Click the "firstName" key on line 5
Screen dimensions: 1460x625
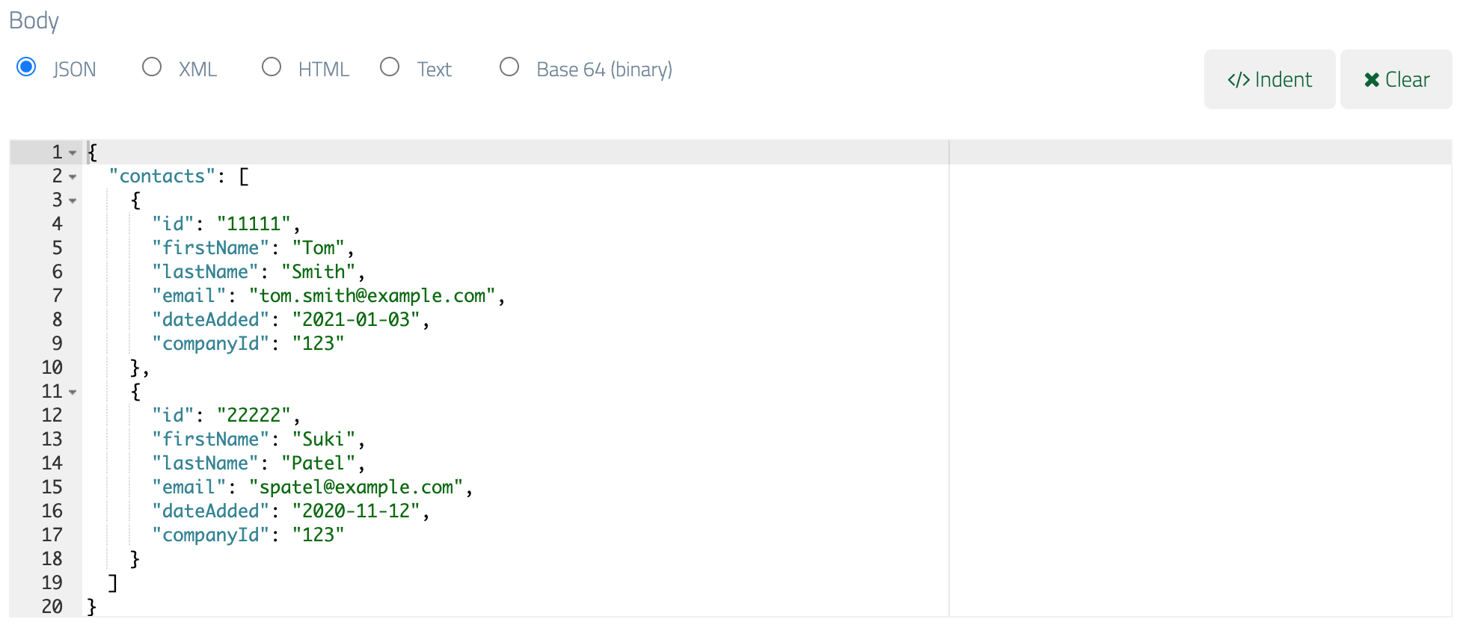point(211,248)
